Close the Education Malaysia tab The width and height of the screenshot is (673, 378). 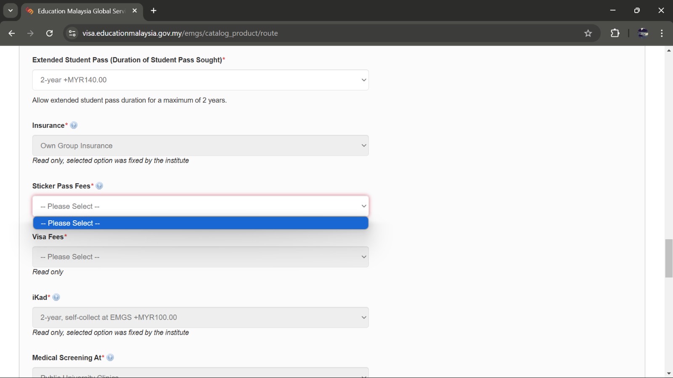[x=135, y=11]
